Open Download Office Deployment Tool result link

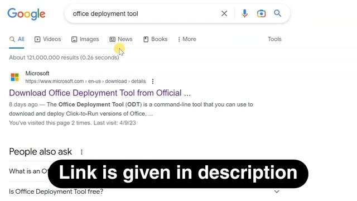[x=100, y=93]
